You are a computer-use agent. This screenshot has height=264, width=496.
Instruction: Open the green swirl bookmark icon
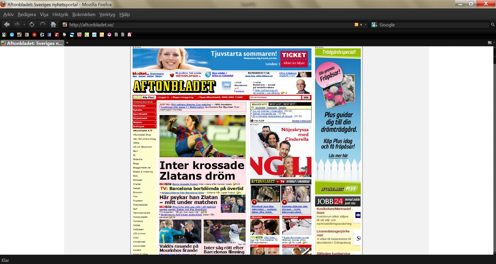(87, 34)
